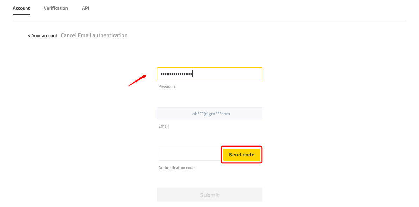Click the back chevron beside Your account
419x207 pixels.
point(29,36)
